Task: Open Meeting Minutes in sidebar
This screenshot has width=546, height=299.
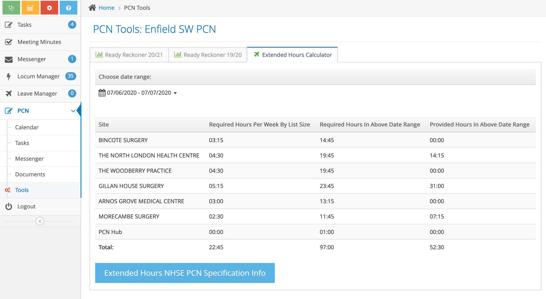Action: click(39, 42)
